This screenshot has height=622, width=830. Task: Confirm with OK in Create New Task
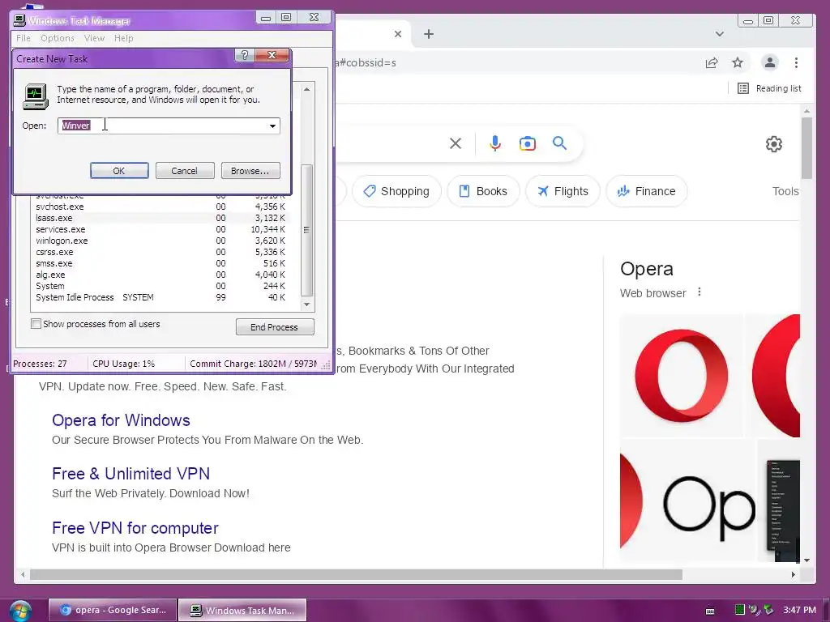tap(119, 171)
